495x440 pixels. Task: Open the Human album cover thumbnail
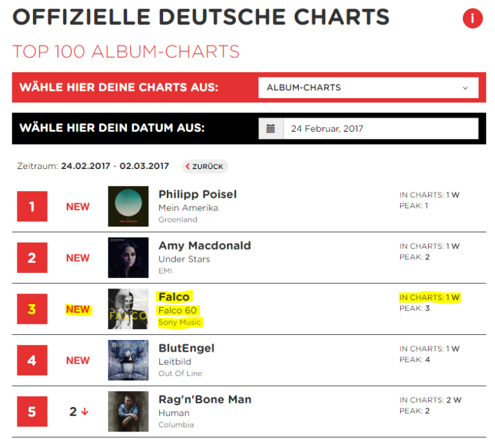(x=128, y=412)
